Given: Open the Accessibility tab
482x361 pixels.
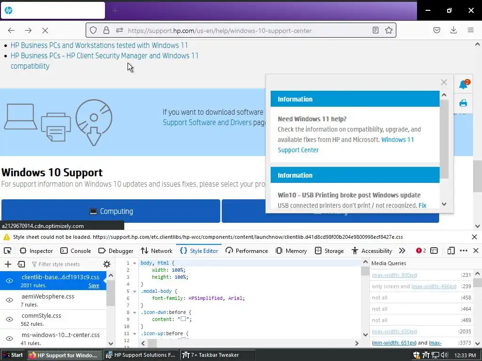Looking at the screenshot, I should pos(372,251).
